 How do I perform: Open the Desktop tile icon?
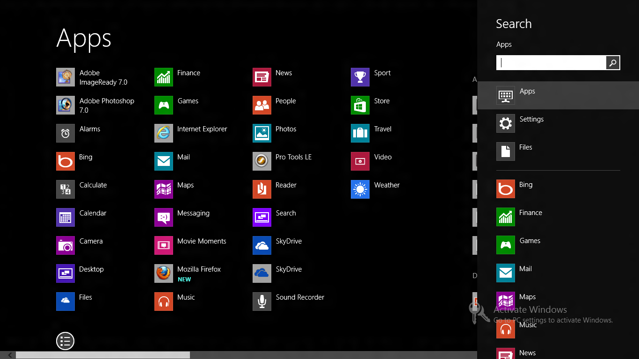tap(65, 273)
